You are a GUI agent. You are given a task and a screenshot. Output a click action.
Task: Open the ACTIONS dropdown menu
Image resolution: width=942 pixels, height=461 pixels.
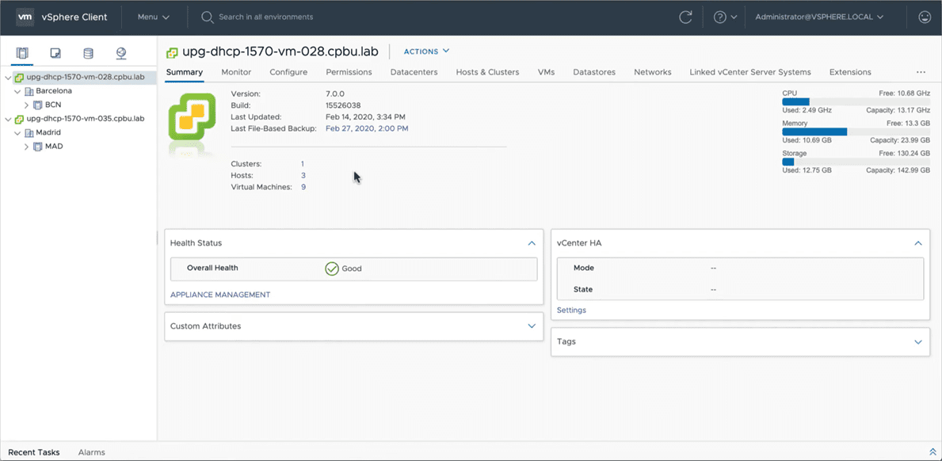click(426, 51)
